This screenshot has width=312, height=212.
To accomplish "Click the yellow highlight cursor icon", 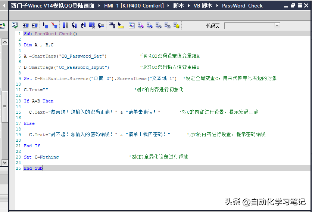I will [121, 25].
